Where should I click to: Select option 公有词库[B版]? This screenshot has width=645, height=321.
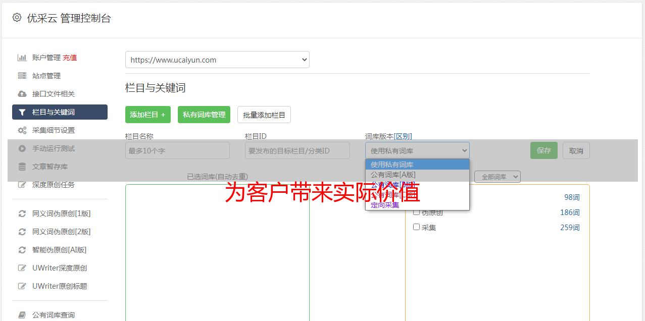[x=417, y=185]
